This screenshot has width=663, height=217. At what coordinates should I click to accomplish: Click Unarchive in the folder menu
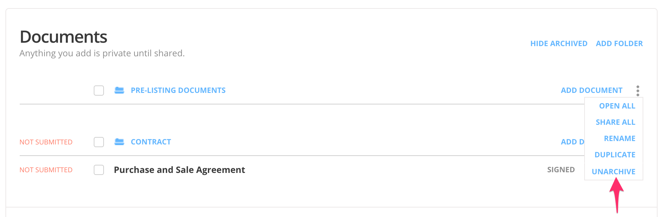(613, 172)
